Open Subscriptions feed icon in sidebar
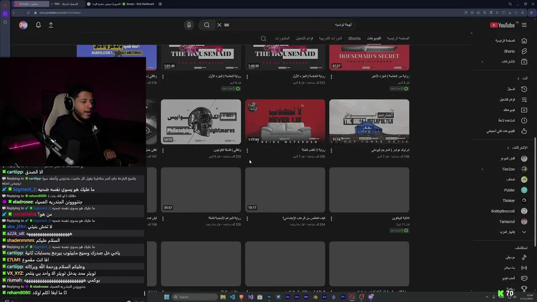The width and height of the screenshot is (537, 302). tap(524, 62)
